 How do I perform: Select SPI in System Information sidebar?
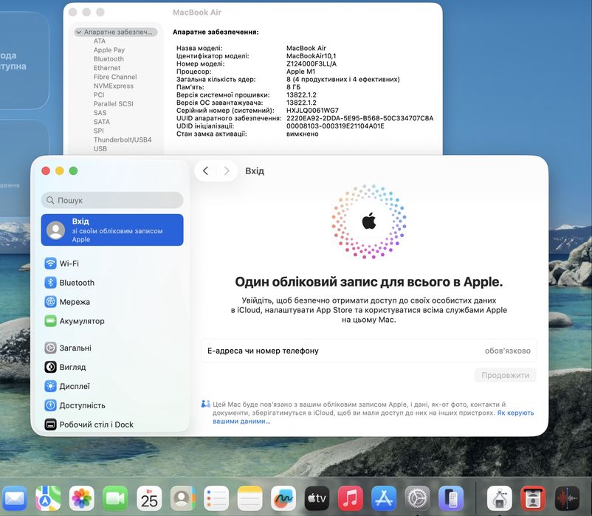pos(98,131)
